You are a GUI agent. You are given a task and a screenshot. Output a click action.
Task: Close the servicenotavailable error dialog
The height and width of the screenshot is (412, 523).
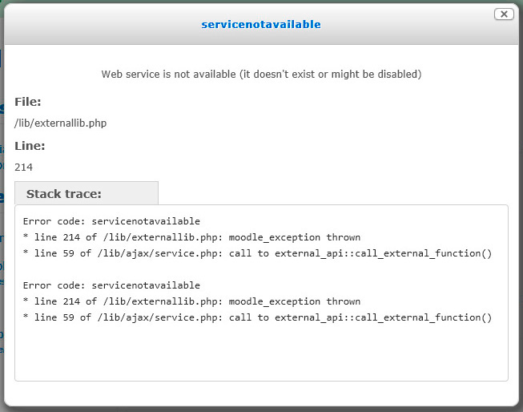tap(504, 14)
